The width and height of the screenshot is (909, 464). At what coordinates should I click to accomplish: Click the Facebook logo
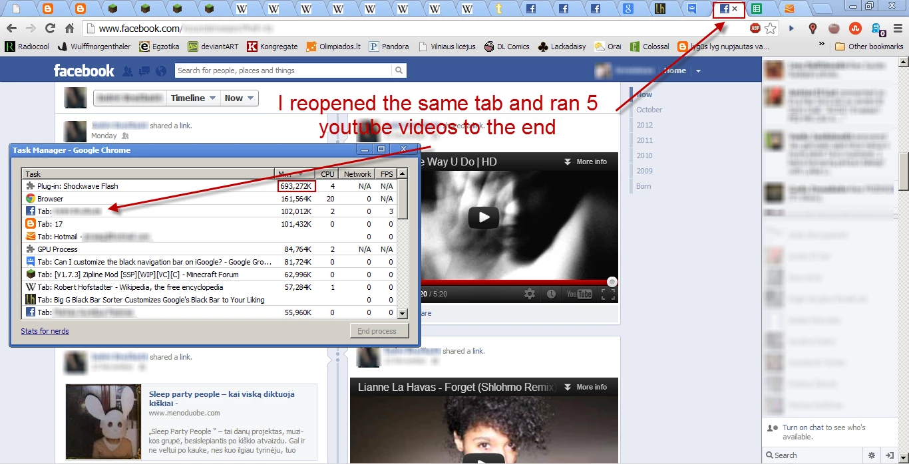tap(84, 70)
